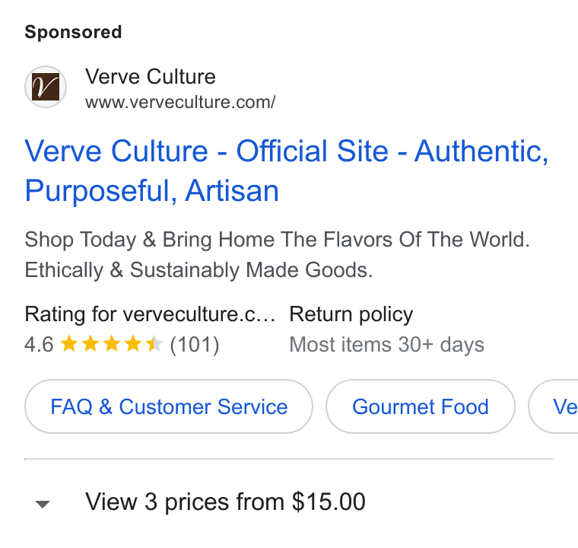Select the Gourmet Food chip
578x548 pixels.
(x=421, y=406)
